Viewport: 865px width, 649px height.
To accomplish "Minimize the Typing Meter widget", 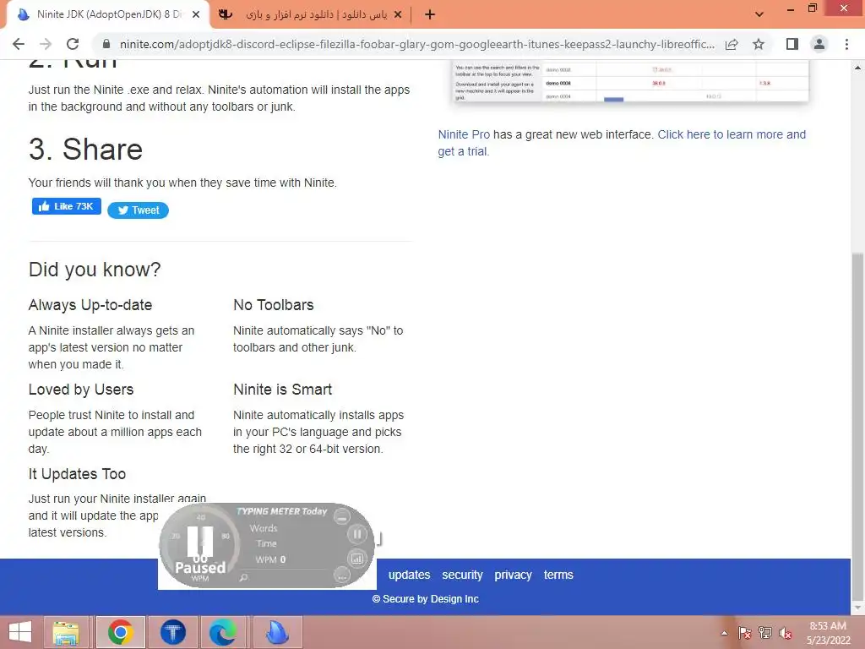I will click(x=342, y=517).
